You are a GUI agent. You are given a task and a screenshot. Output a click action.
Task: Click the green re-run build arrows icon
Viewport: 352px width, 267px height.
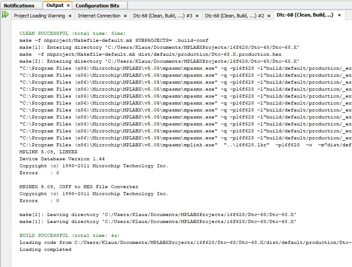pos(5,15)
